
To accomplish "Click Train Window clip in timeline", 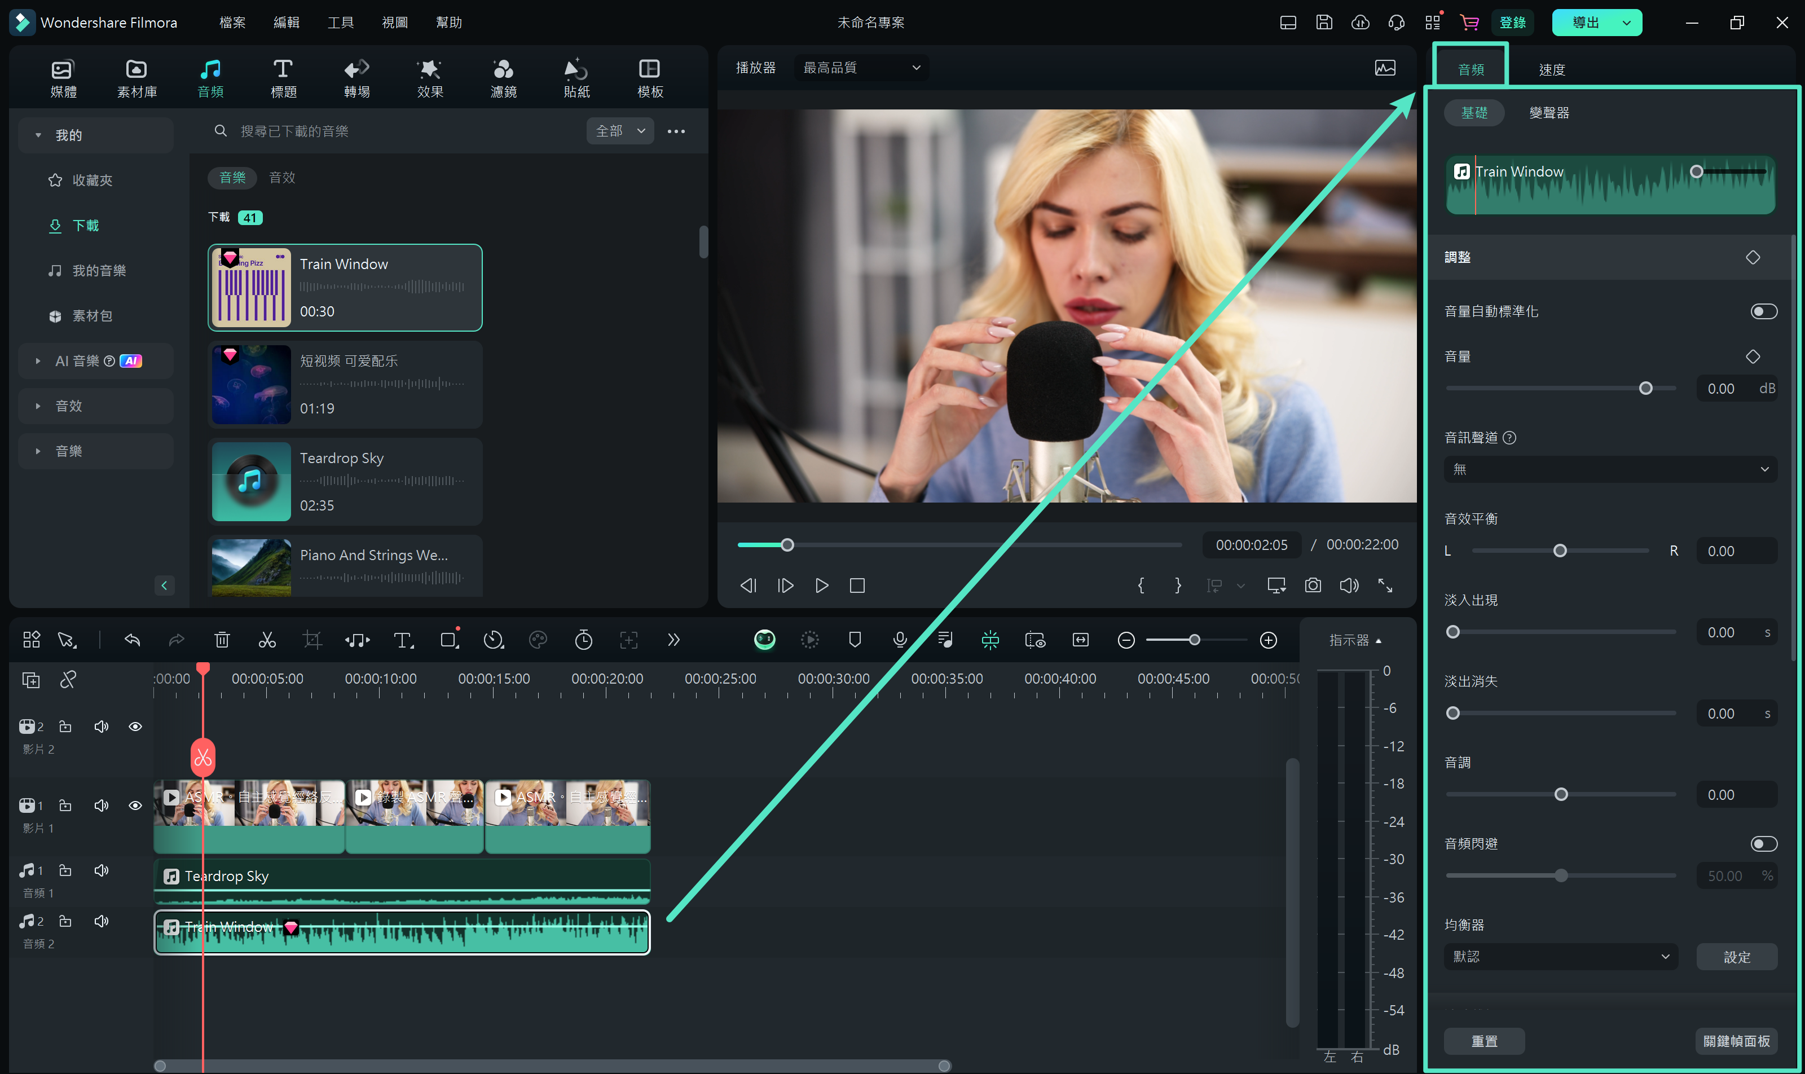I will pos(402,930).
